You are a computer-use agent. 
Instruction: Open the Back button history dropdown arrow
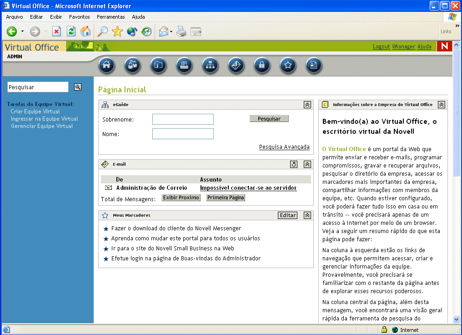[22, 31]
